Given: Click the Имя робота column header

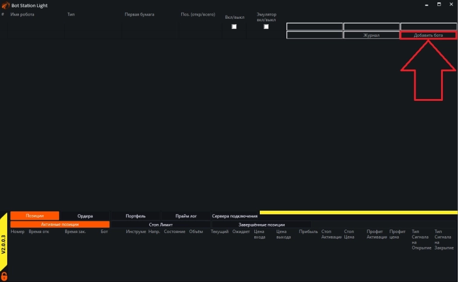Looking at the screenshot, I should pyautogui.click(x=22, y=13).
